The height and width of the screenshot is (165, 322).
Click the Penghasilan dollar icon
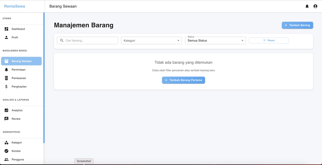point(6,87)
